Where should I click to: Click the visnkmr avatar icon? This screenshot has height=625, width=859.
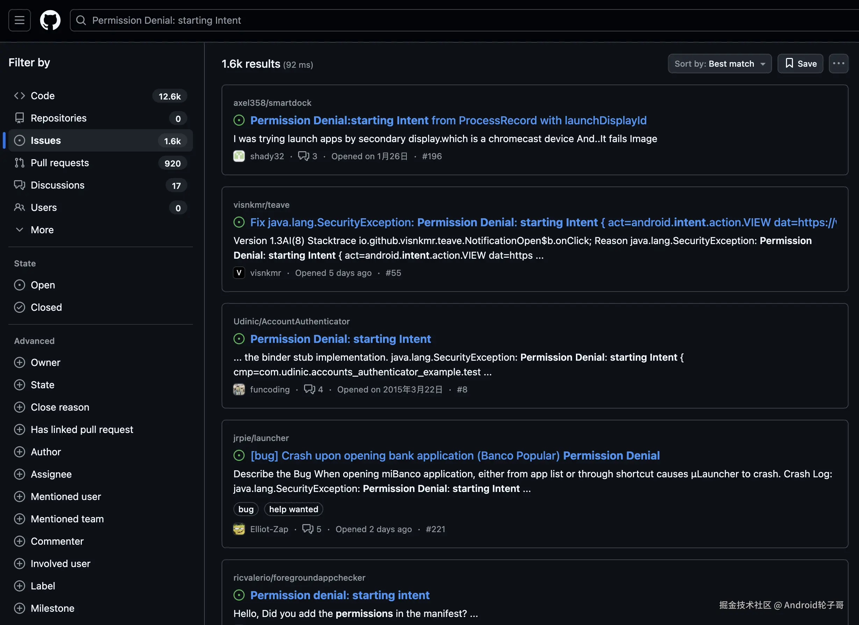pos(239,273)
